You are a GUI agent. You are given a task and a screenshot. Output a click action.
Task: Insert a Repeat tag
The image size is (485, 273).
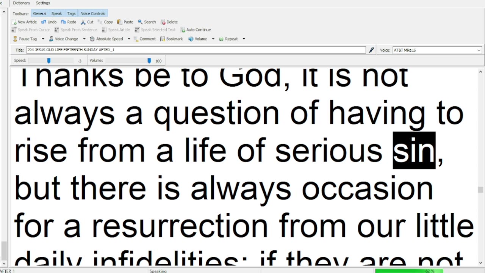(x=228, y=39)
